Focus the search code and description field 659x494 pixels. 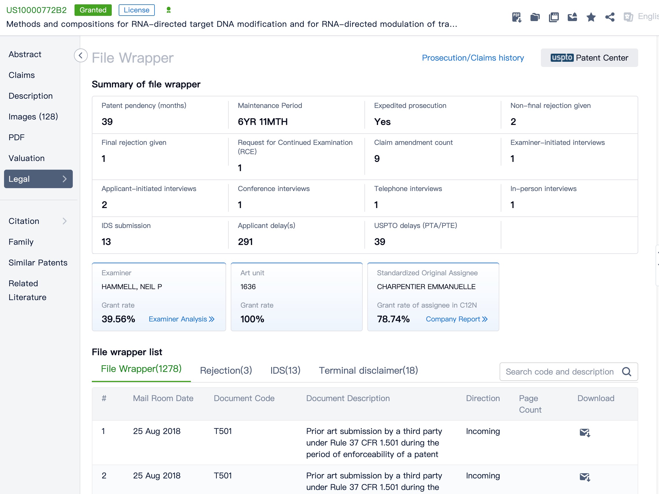pos(559,372)
